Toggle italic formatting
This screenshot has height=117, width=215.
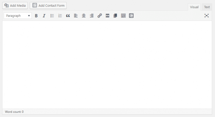point(44,16)
